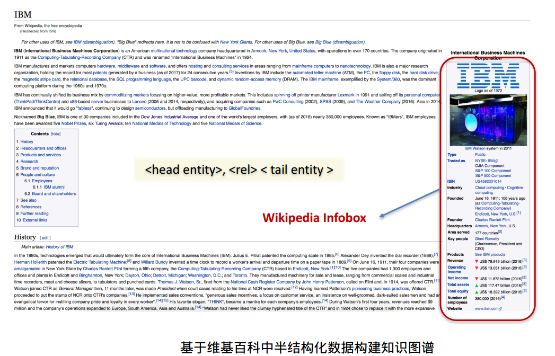Click the 'ibm' link in the 'Redirected from' line
Image resolution: width=555 pixels, height=356 pixels.
coord(52,31)
